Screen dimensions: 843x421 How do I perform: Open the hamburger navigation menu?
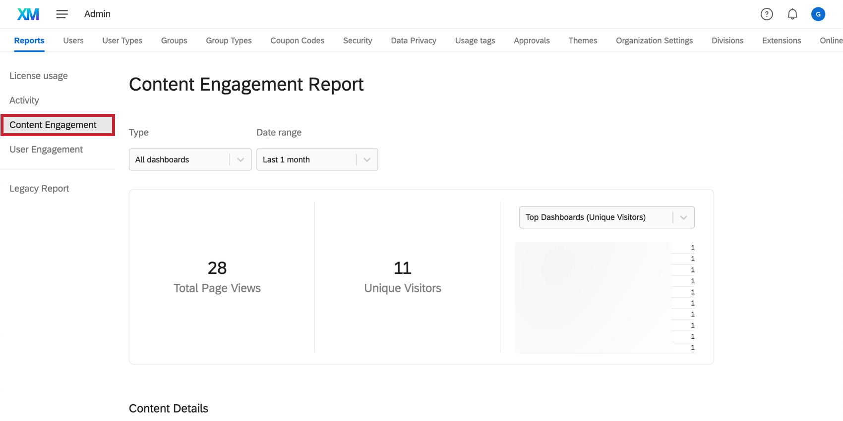point(62,14)
